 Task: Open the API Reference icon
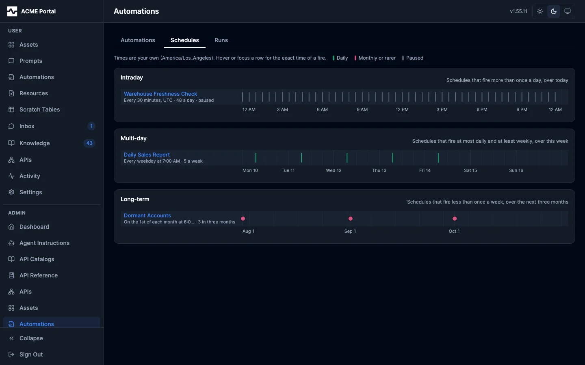[11, 275]
